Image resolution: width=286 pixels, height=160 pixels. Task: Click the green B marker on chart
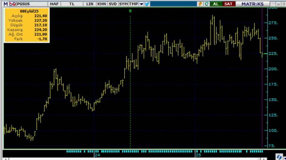pyautogui.click(x=130, y=11)
